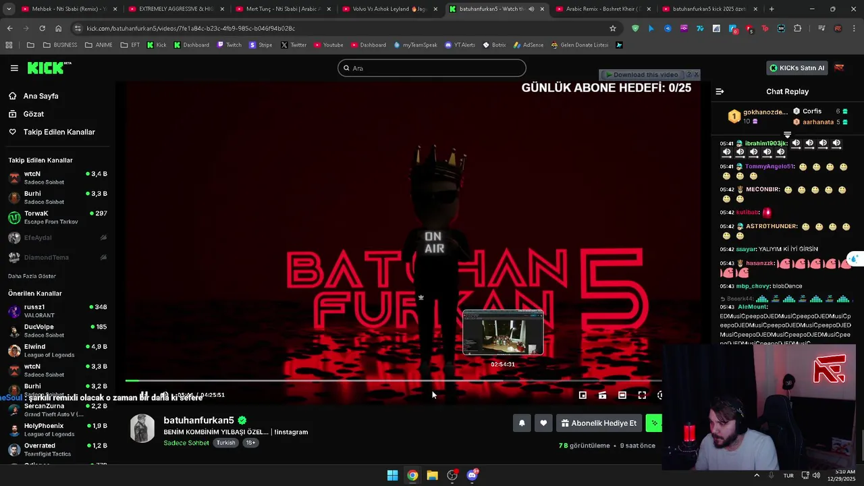Image resolution: width=864 pixels, height=486 pixels.
Task: Expand Daha Fazla Göster in followed channels
Action: [x=32, y=276]
